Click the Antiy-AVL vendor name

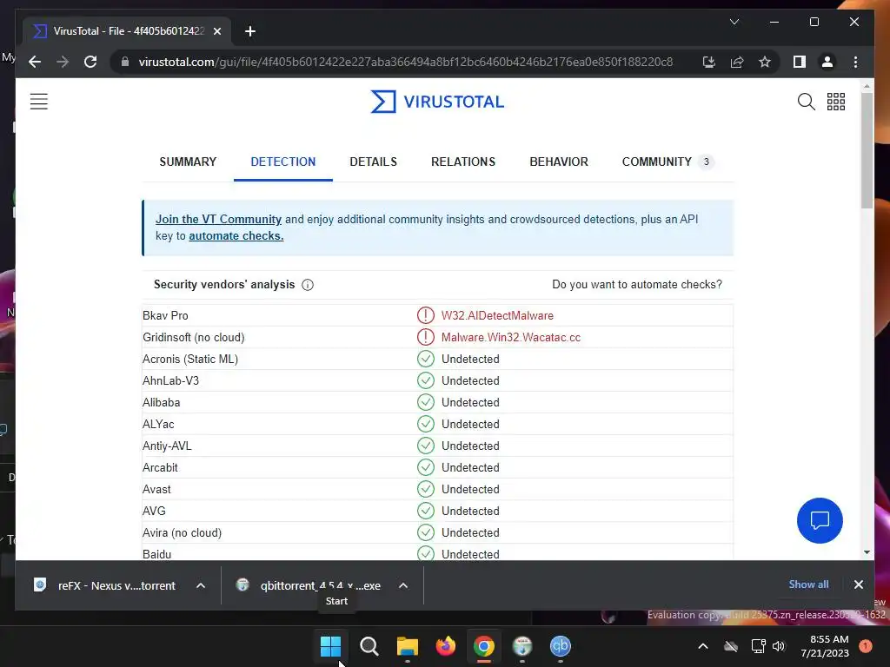[167, 446]
